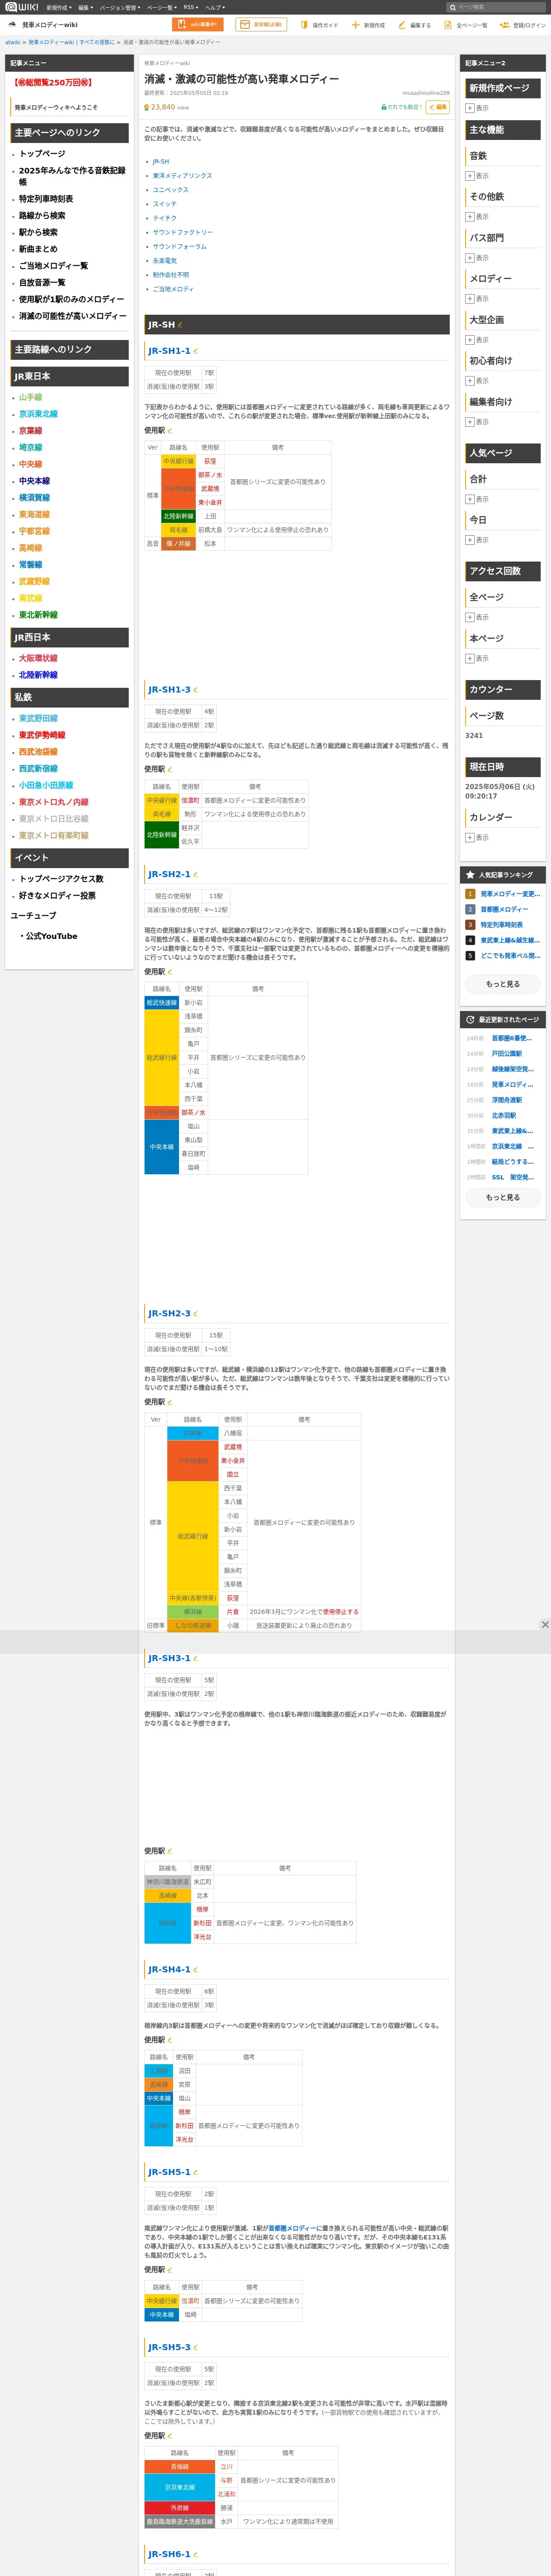Click the だれでも歓迎 lock icon label
The height and width of the screenshot is (2576, 551).
tap(402, 107)
